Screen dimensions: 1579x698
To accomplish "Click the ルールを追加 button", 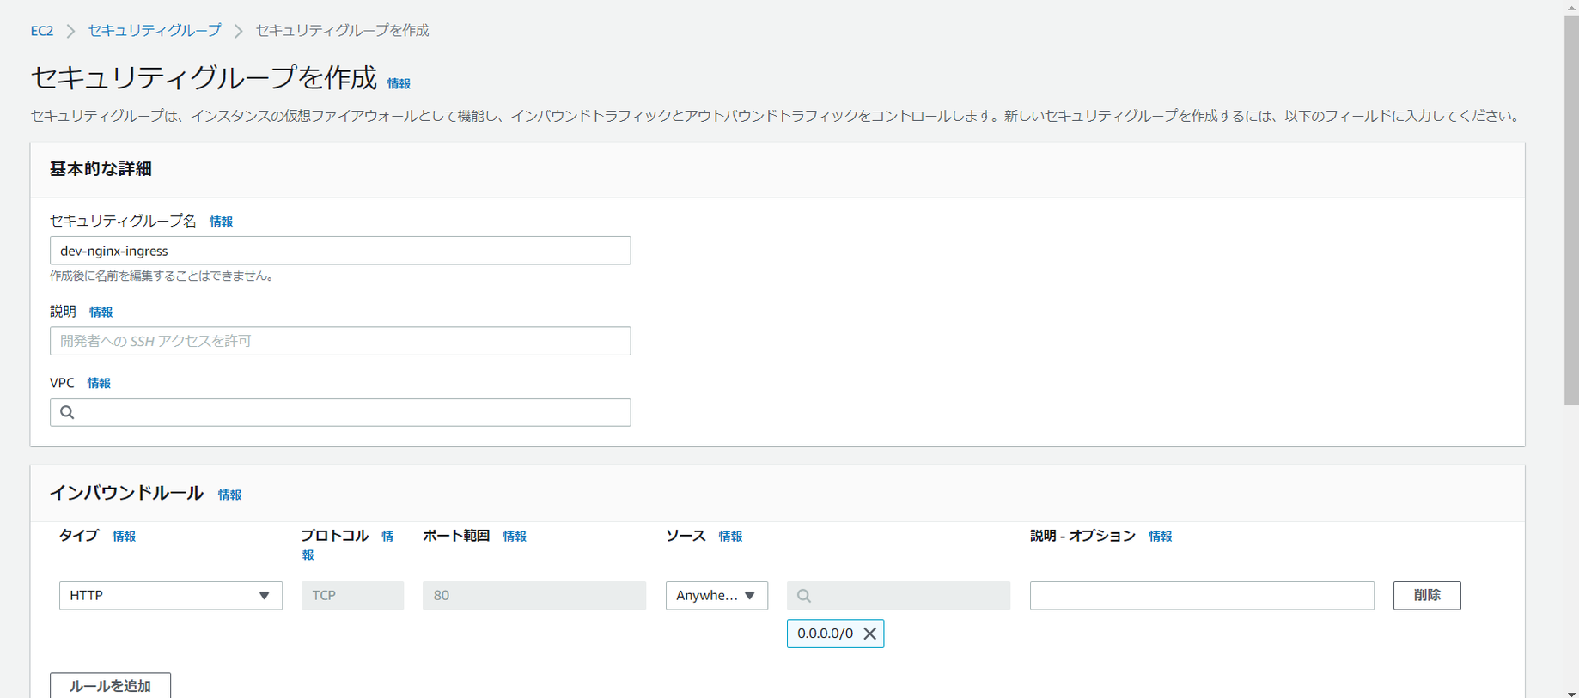I will point(110,685).
